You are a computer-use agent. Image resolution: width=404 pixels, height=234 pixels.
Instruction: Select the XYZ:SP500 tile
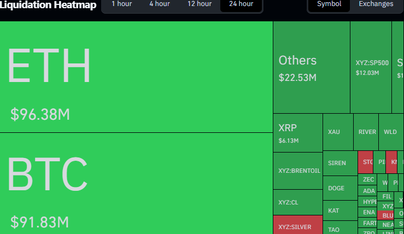(x=371, y=67)
